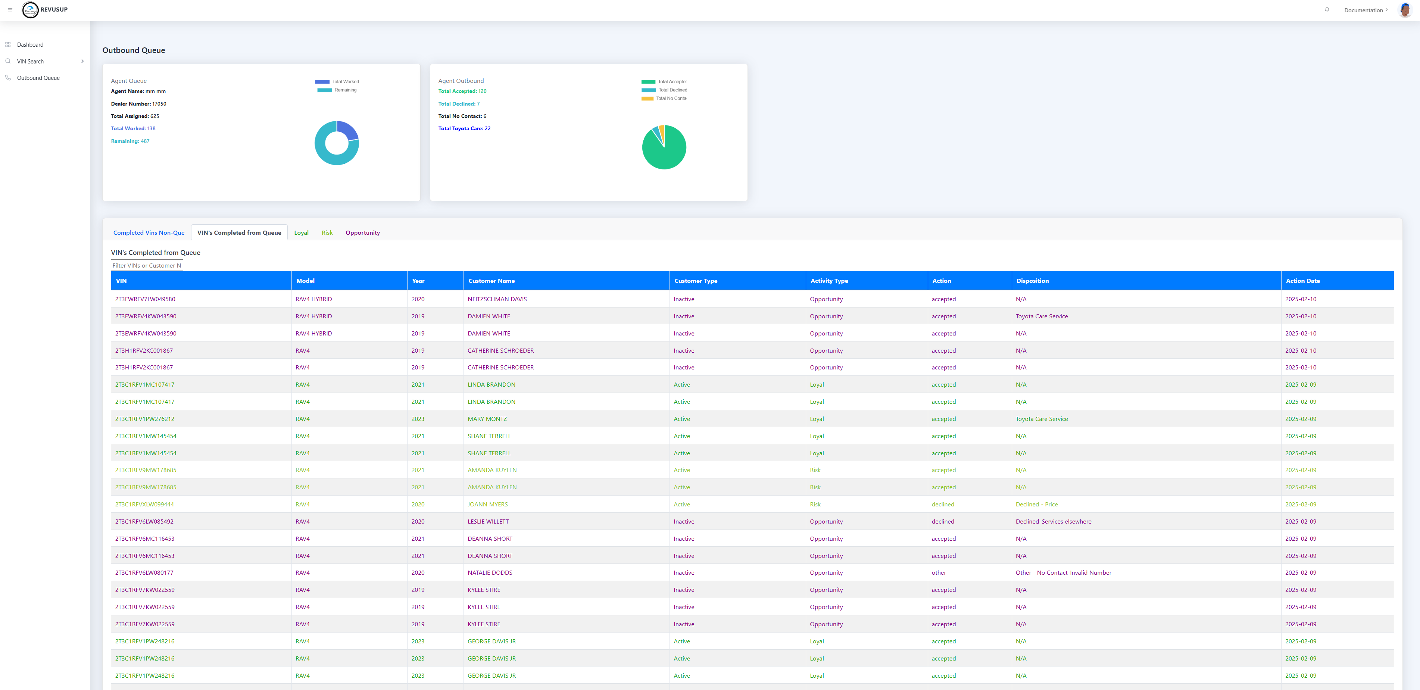Switch to the Opportunity tab
This screenshot has width=1420, height=690.
[362, 232]
